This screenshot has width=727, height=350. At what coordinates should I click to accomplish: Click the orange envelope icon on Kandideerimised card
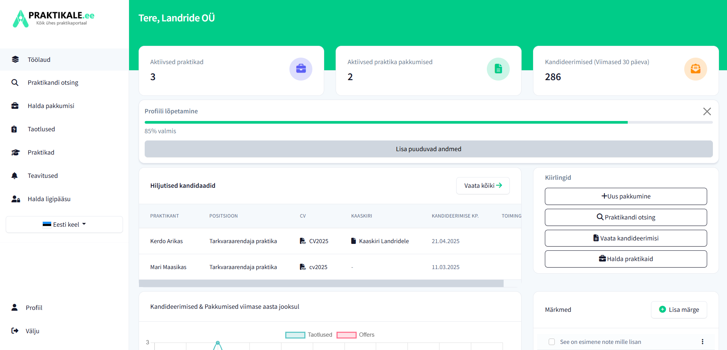pos(695,69)
